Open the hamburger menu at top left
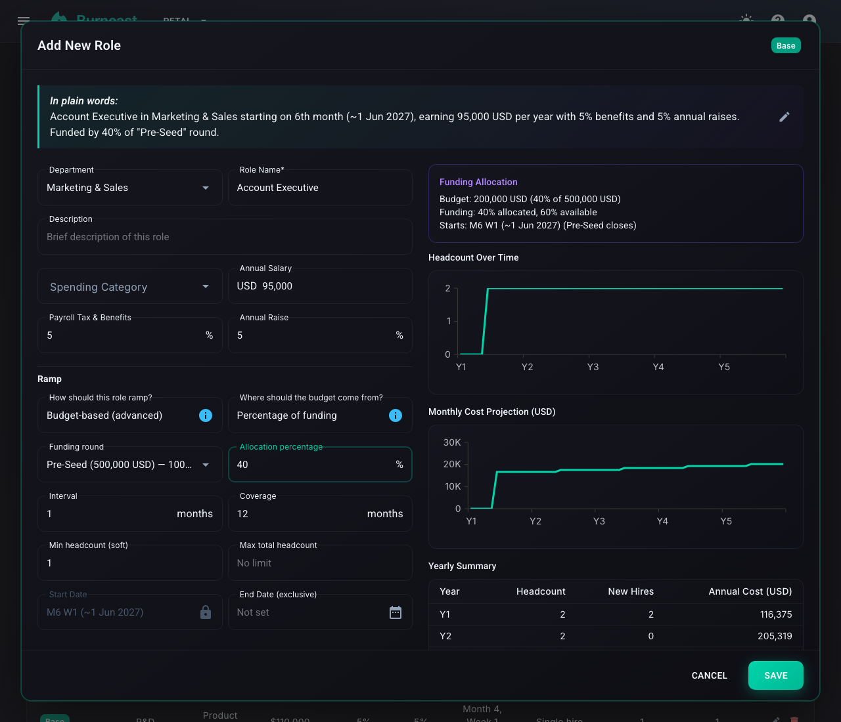 24,21
